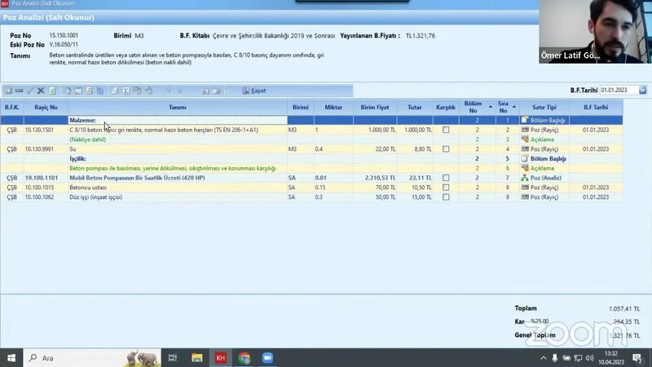This screenshot has width=652, height=367.
Task: Click the Poz (Analiz) tree icon in row 7
Action: tap(525, 178)
